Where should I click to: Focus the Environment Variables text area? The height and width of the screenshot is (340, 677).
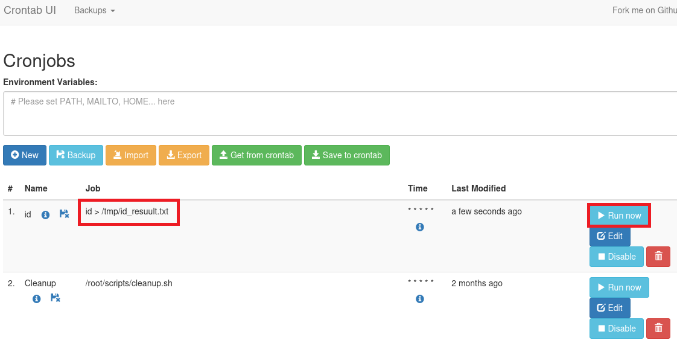tap(338, 114)
